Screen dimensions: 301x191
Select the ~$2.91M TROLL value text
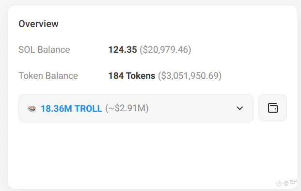click(x=127, y=108)
